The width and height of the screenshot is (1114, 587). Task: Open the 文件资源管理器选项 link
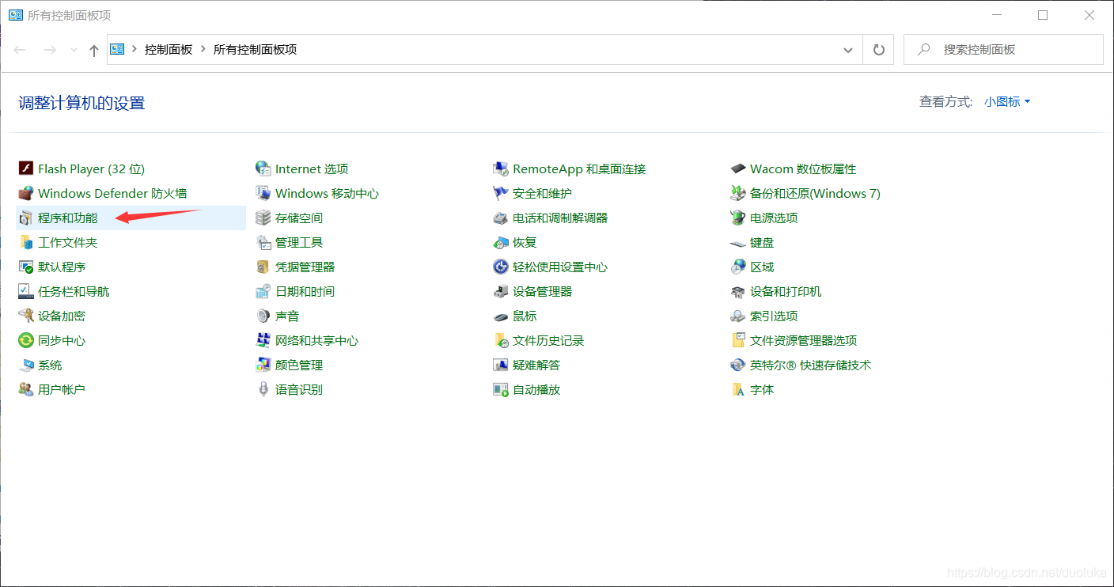pos(803,340)
